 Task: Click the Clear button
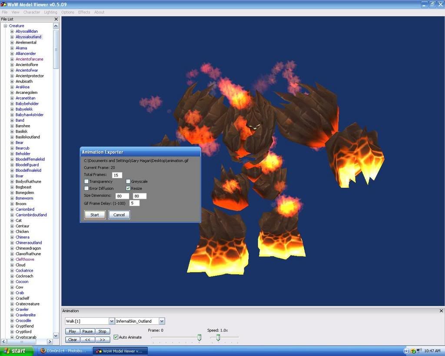tap(73, 339)
